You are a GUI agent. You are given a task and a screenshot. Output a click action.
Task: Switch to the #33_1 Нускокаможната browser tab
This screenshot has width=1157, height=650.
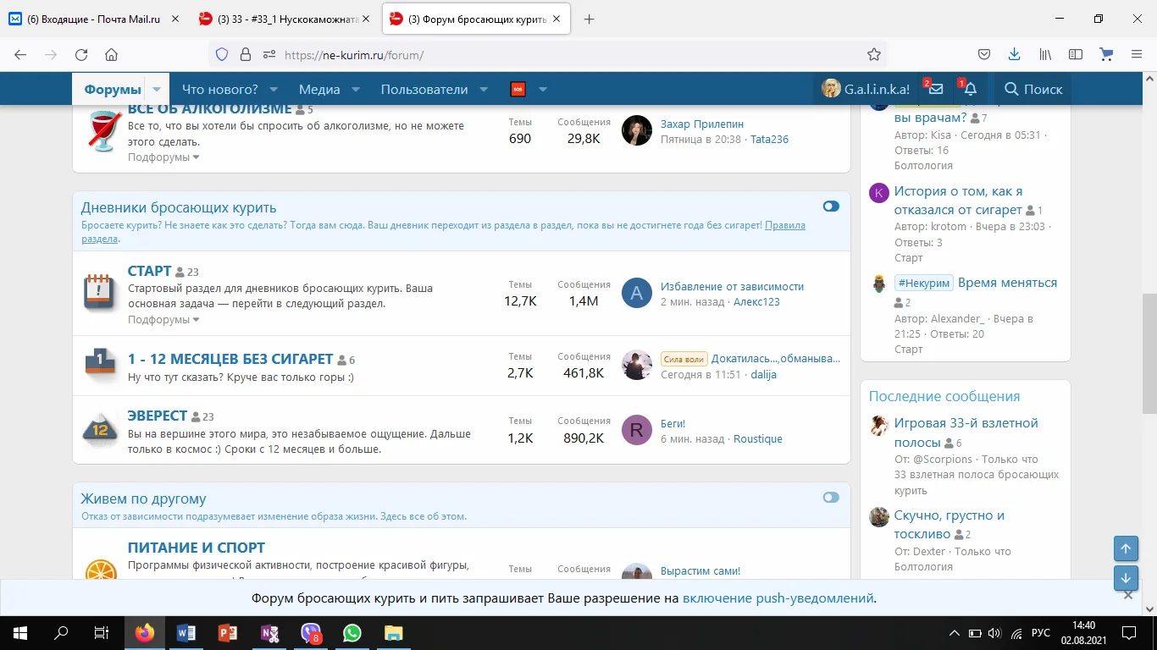click(286, 19)
